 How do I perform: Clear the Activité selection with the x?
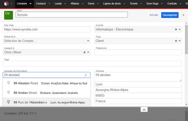tap(176, 29)
